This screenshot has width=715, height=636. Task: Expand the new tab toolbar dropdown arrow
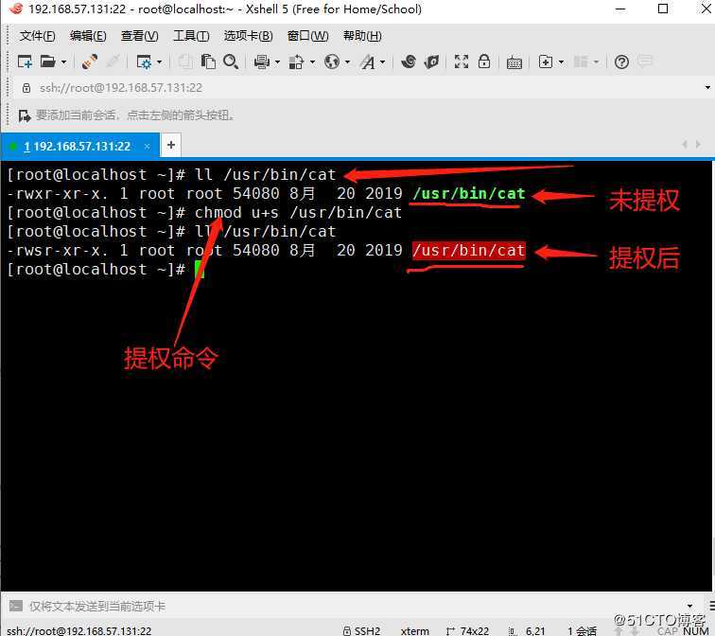(x=561, y=62)
